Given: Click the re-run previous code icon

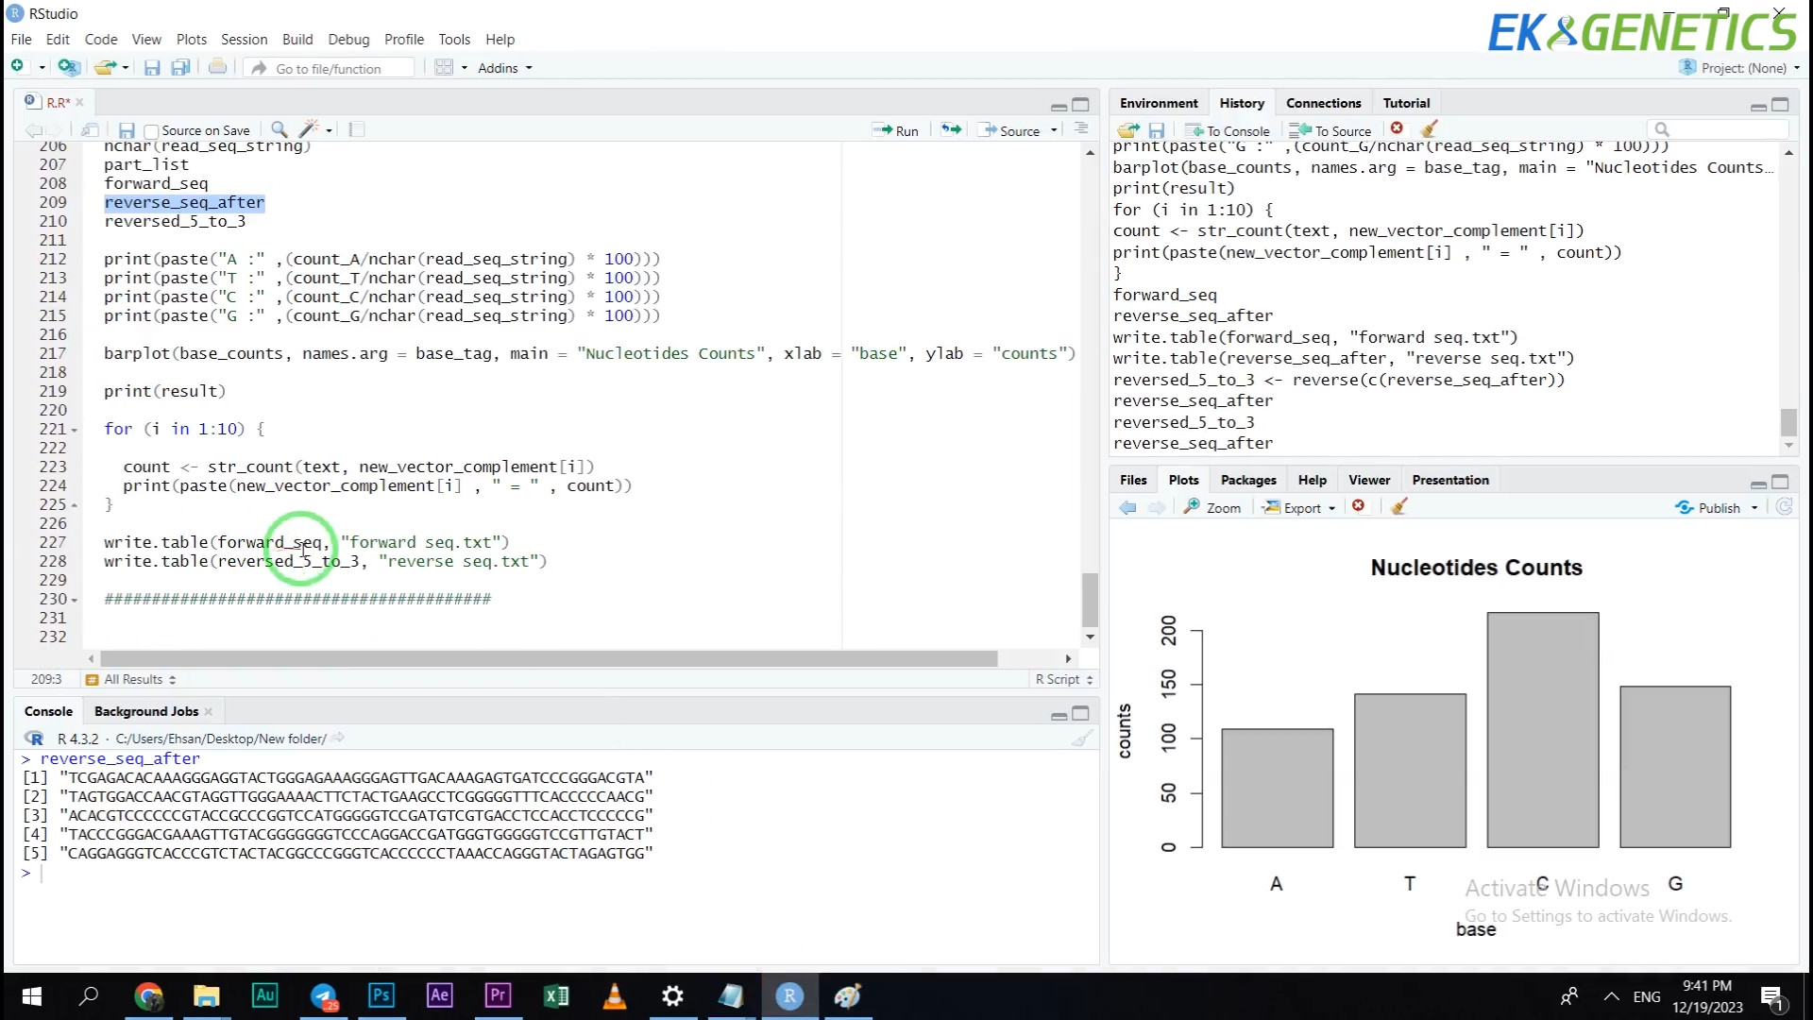Looking at the screenshot, I should tap(951, 130).
